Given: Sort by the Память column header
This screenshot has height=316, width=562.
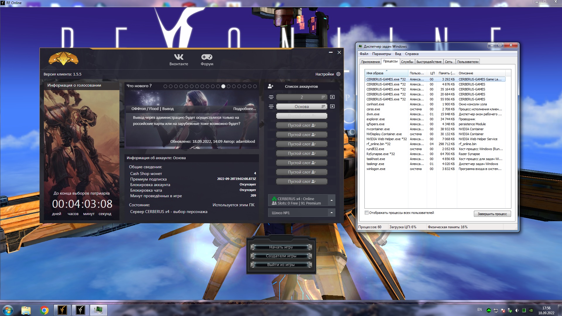Looking at the screenshot, I should [x=447, y=73].
